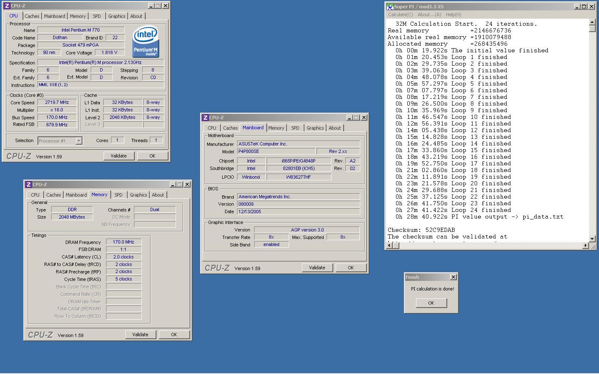Click the Multiplier x 16.0 value

[57, 110]
